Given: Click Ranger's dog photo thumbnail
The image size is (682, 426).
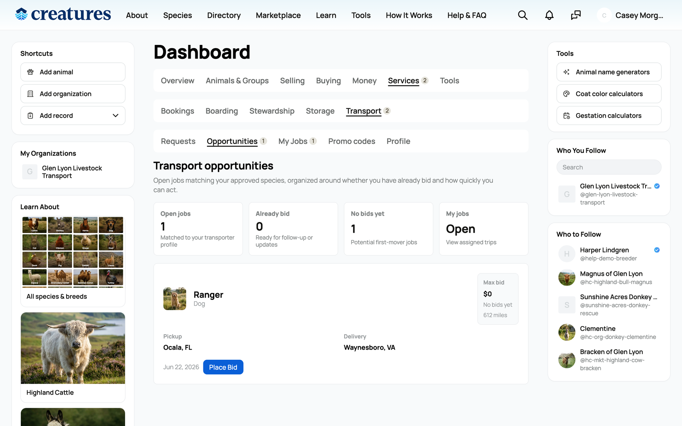Looking at the screenshot, I should coord(174,299).
